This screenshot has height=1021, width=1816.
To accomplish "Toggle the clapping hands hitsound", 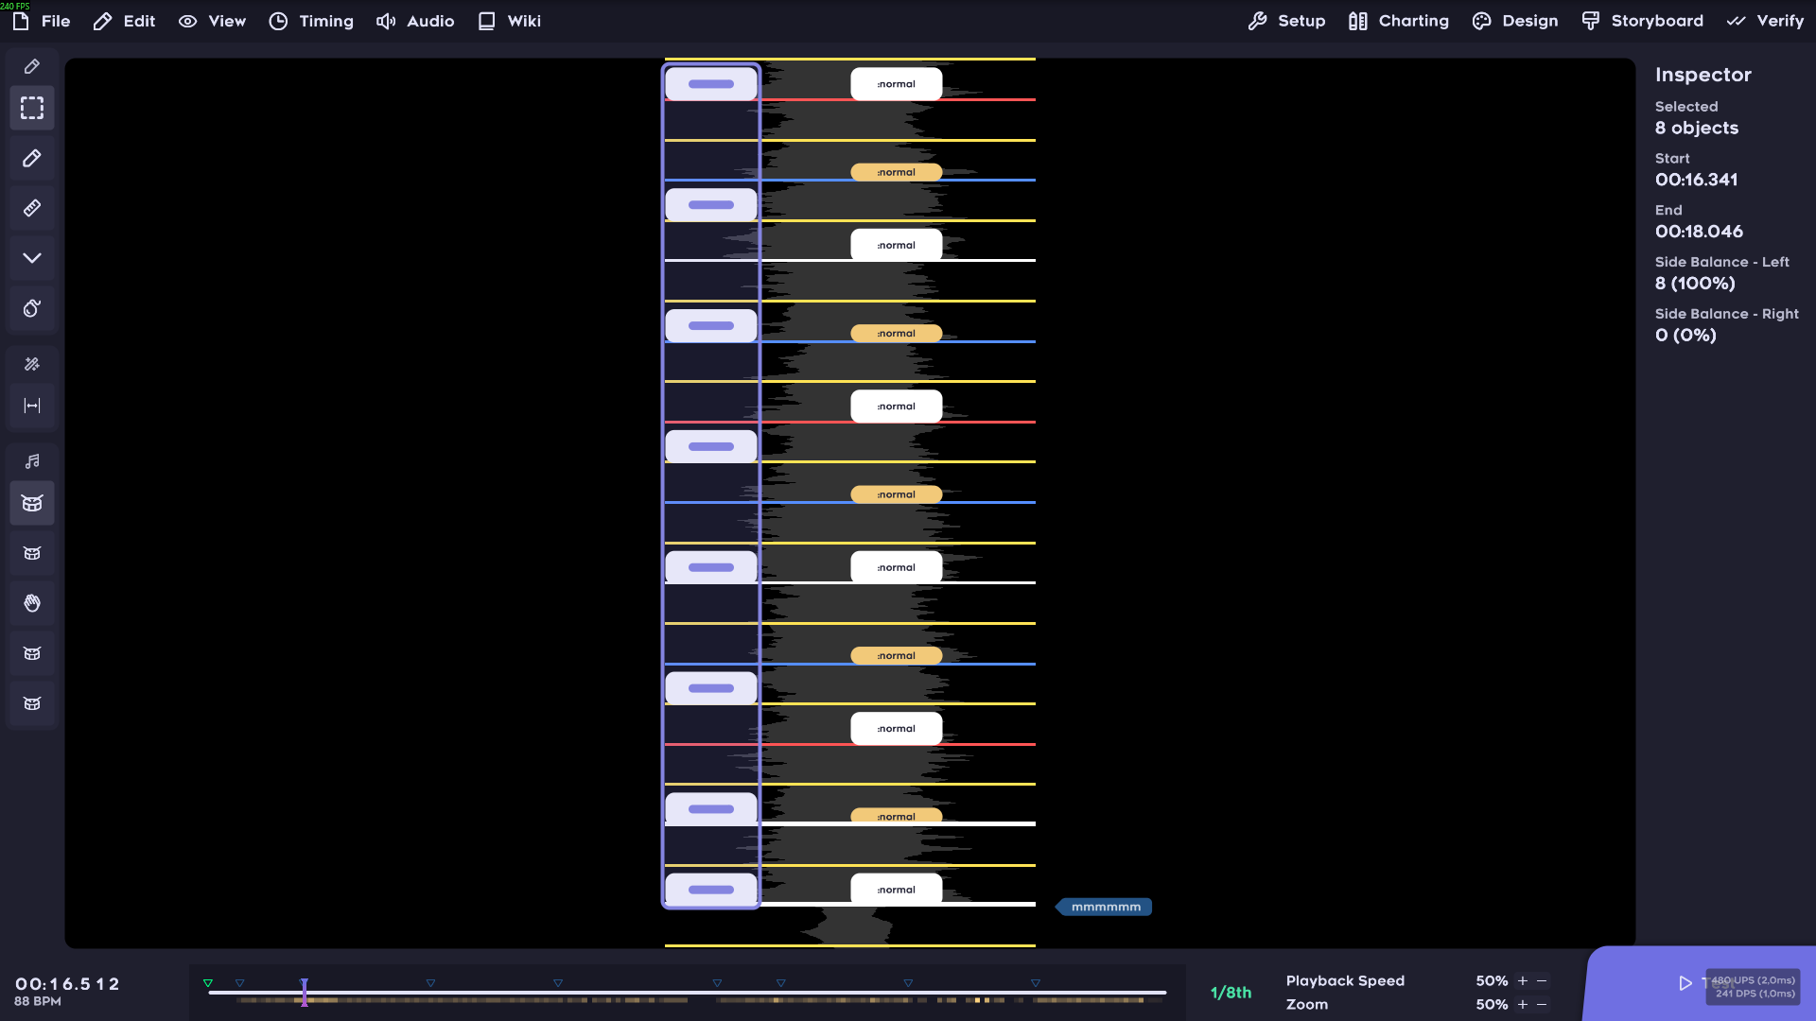I will (32, 603).
